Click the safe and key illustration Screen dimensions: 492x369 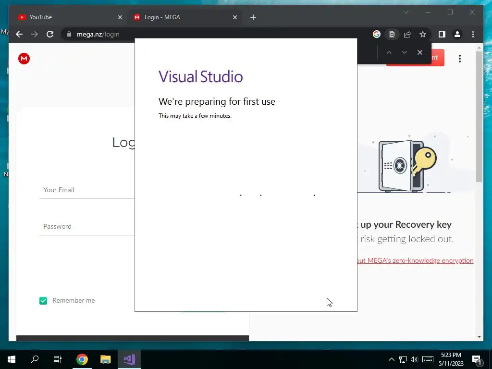(407, 166)
